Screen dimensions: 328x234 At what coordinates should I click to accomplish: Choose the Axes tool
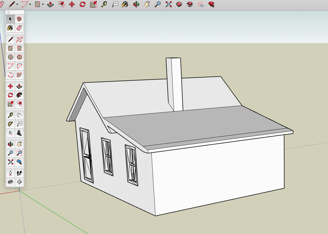pos(10,133)
